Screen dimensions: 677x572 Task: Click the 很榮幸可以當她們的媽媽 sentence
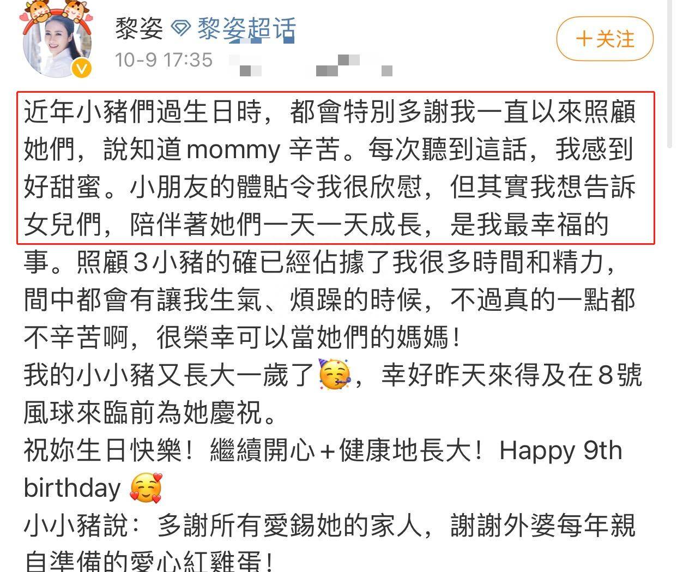pyautogui.click(x=309, y=338)
